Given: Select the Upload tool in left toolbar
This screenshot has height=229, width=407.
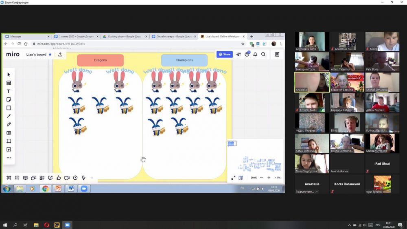Looking at the screenshot, I should (9, 150).
